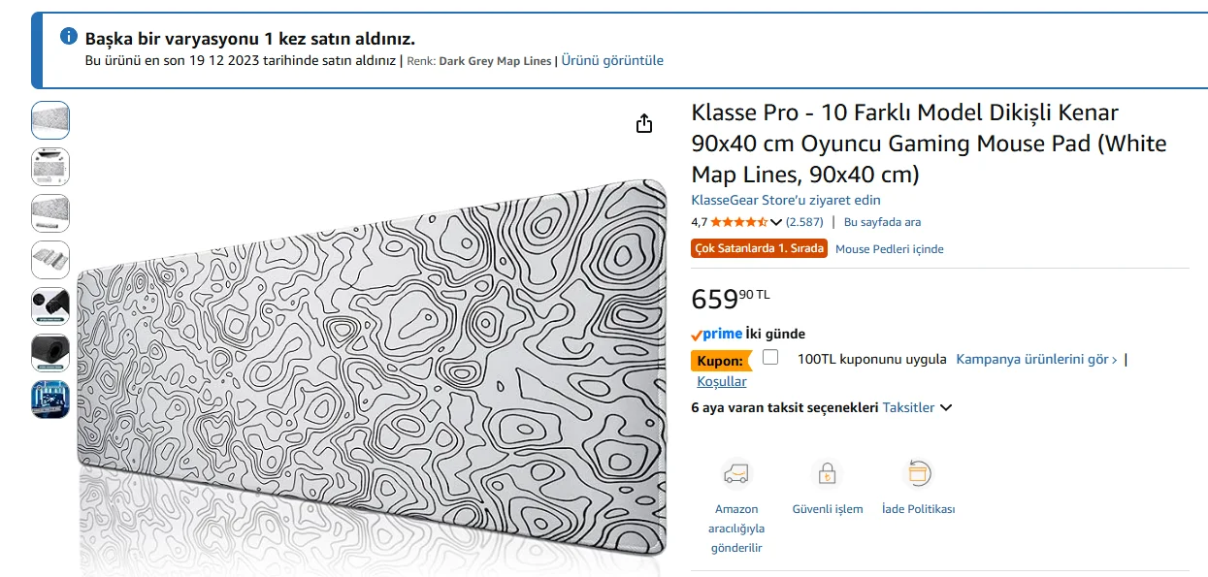Click the İade Politikası return icon
This screenshot has height=577, width=1208.
tap(918, 473)
